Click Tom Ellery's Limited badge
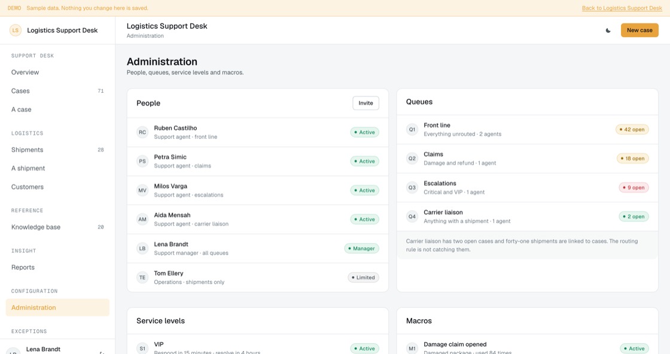 pyautogui.click(x=363, y=277)
